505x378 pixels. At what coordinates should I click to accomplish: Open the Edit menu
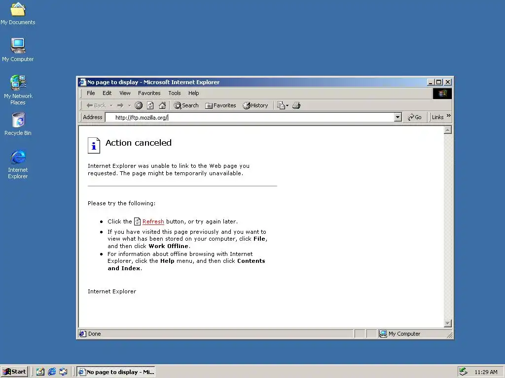107,93
